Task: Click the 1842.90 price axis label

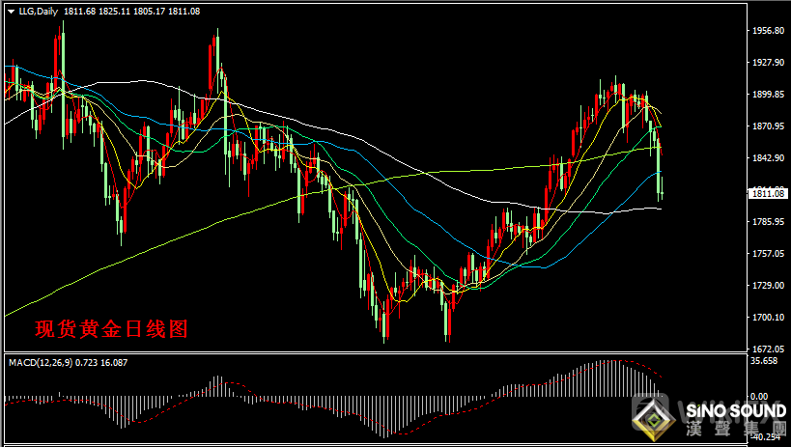Action: [x=768, y=158]
